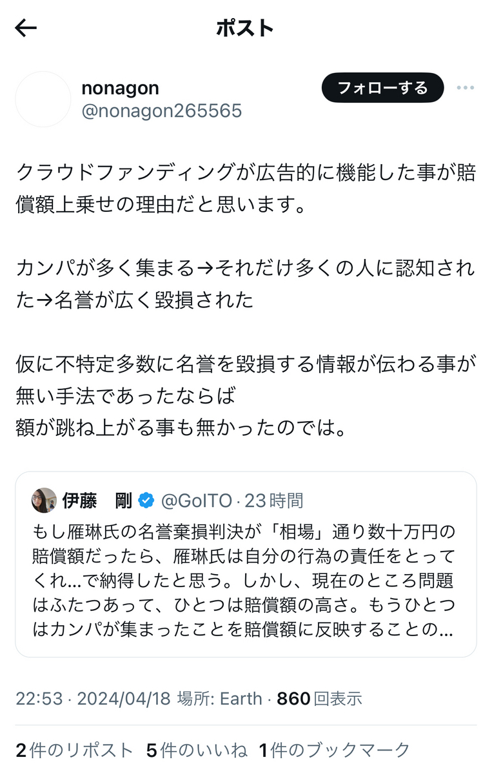Open the three-dot more options menu
The height and width of the screenshot is (775, 492).
point(465,88)
